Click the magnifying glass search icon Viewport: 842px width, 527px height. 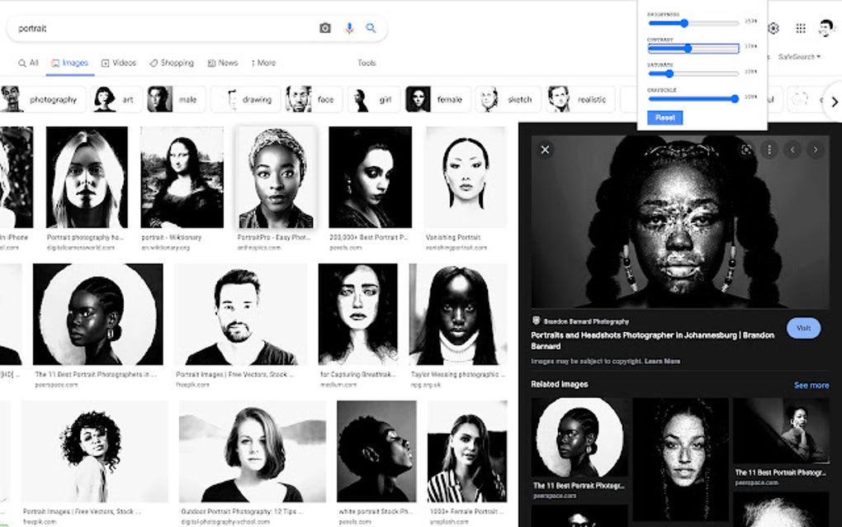coord(371,27)
